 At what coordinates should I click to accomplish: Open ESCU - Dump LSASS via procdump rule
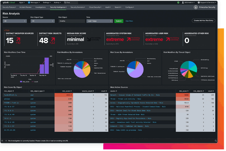[x=126, y=130]
